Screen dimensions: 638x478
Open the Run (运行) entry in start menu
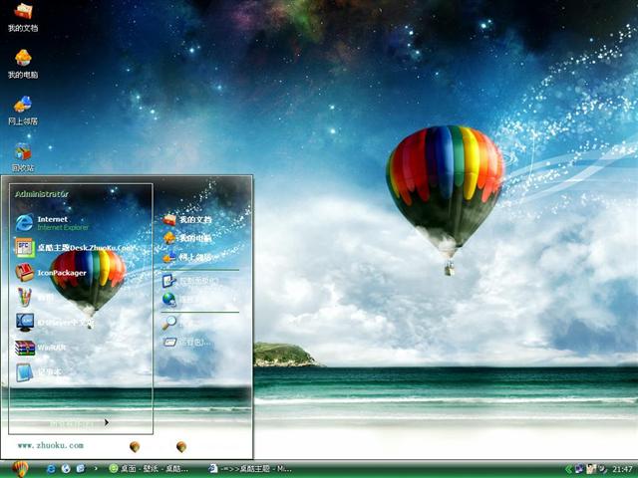click(186, 343)
